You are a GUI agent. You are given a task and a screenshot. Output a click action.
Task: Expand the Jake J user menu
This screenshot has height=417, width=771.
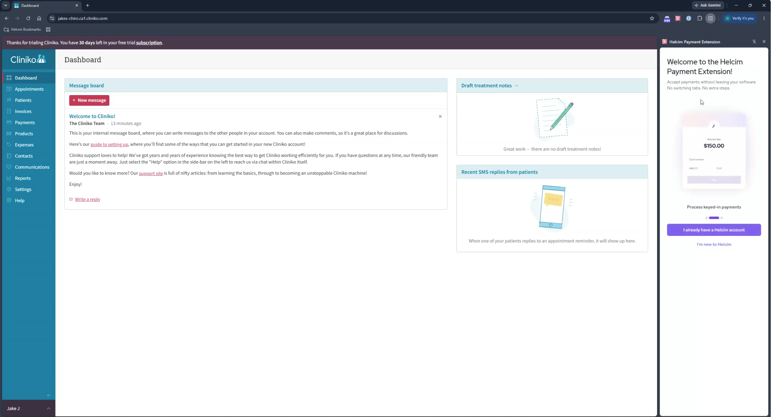pyautogui.click(x=29, y=409)
